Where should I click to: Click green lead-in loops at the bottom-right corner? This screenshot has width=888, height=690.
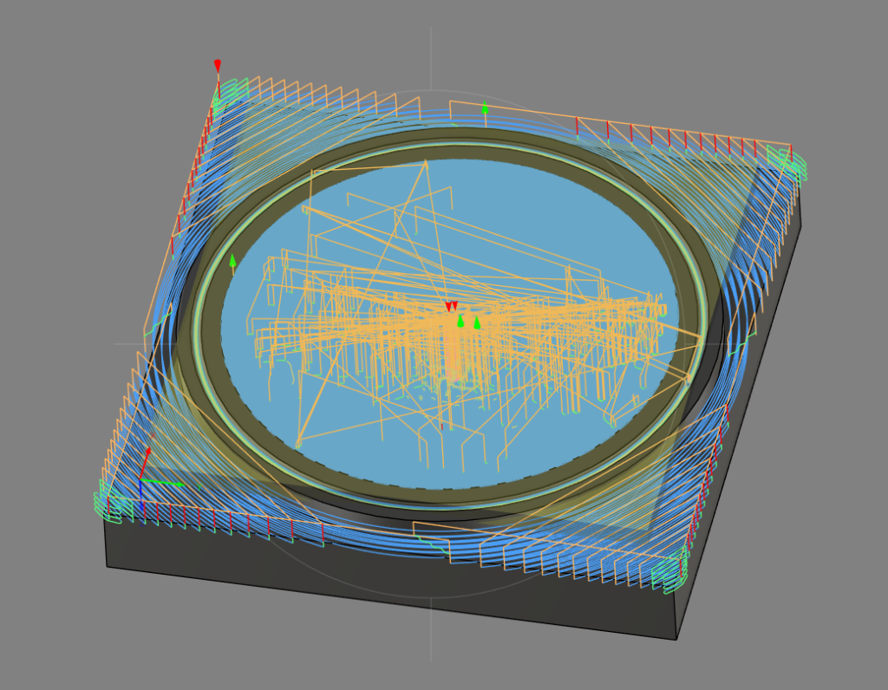tap(668, 574)
